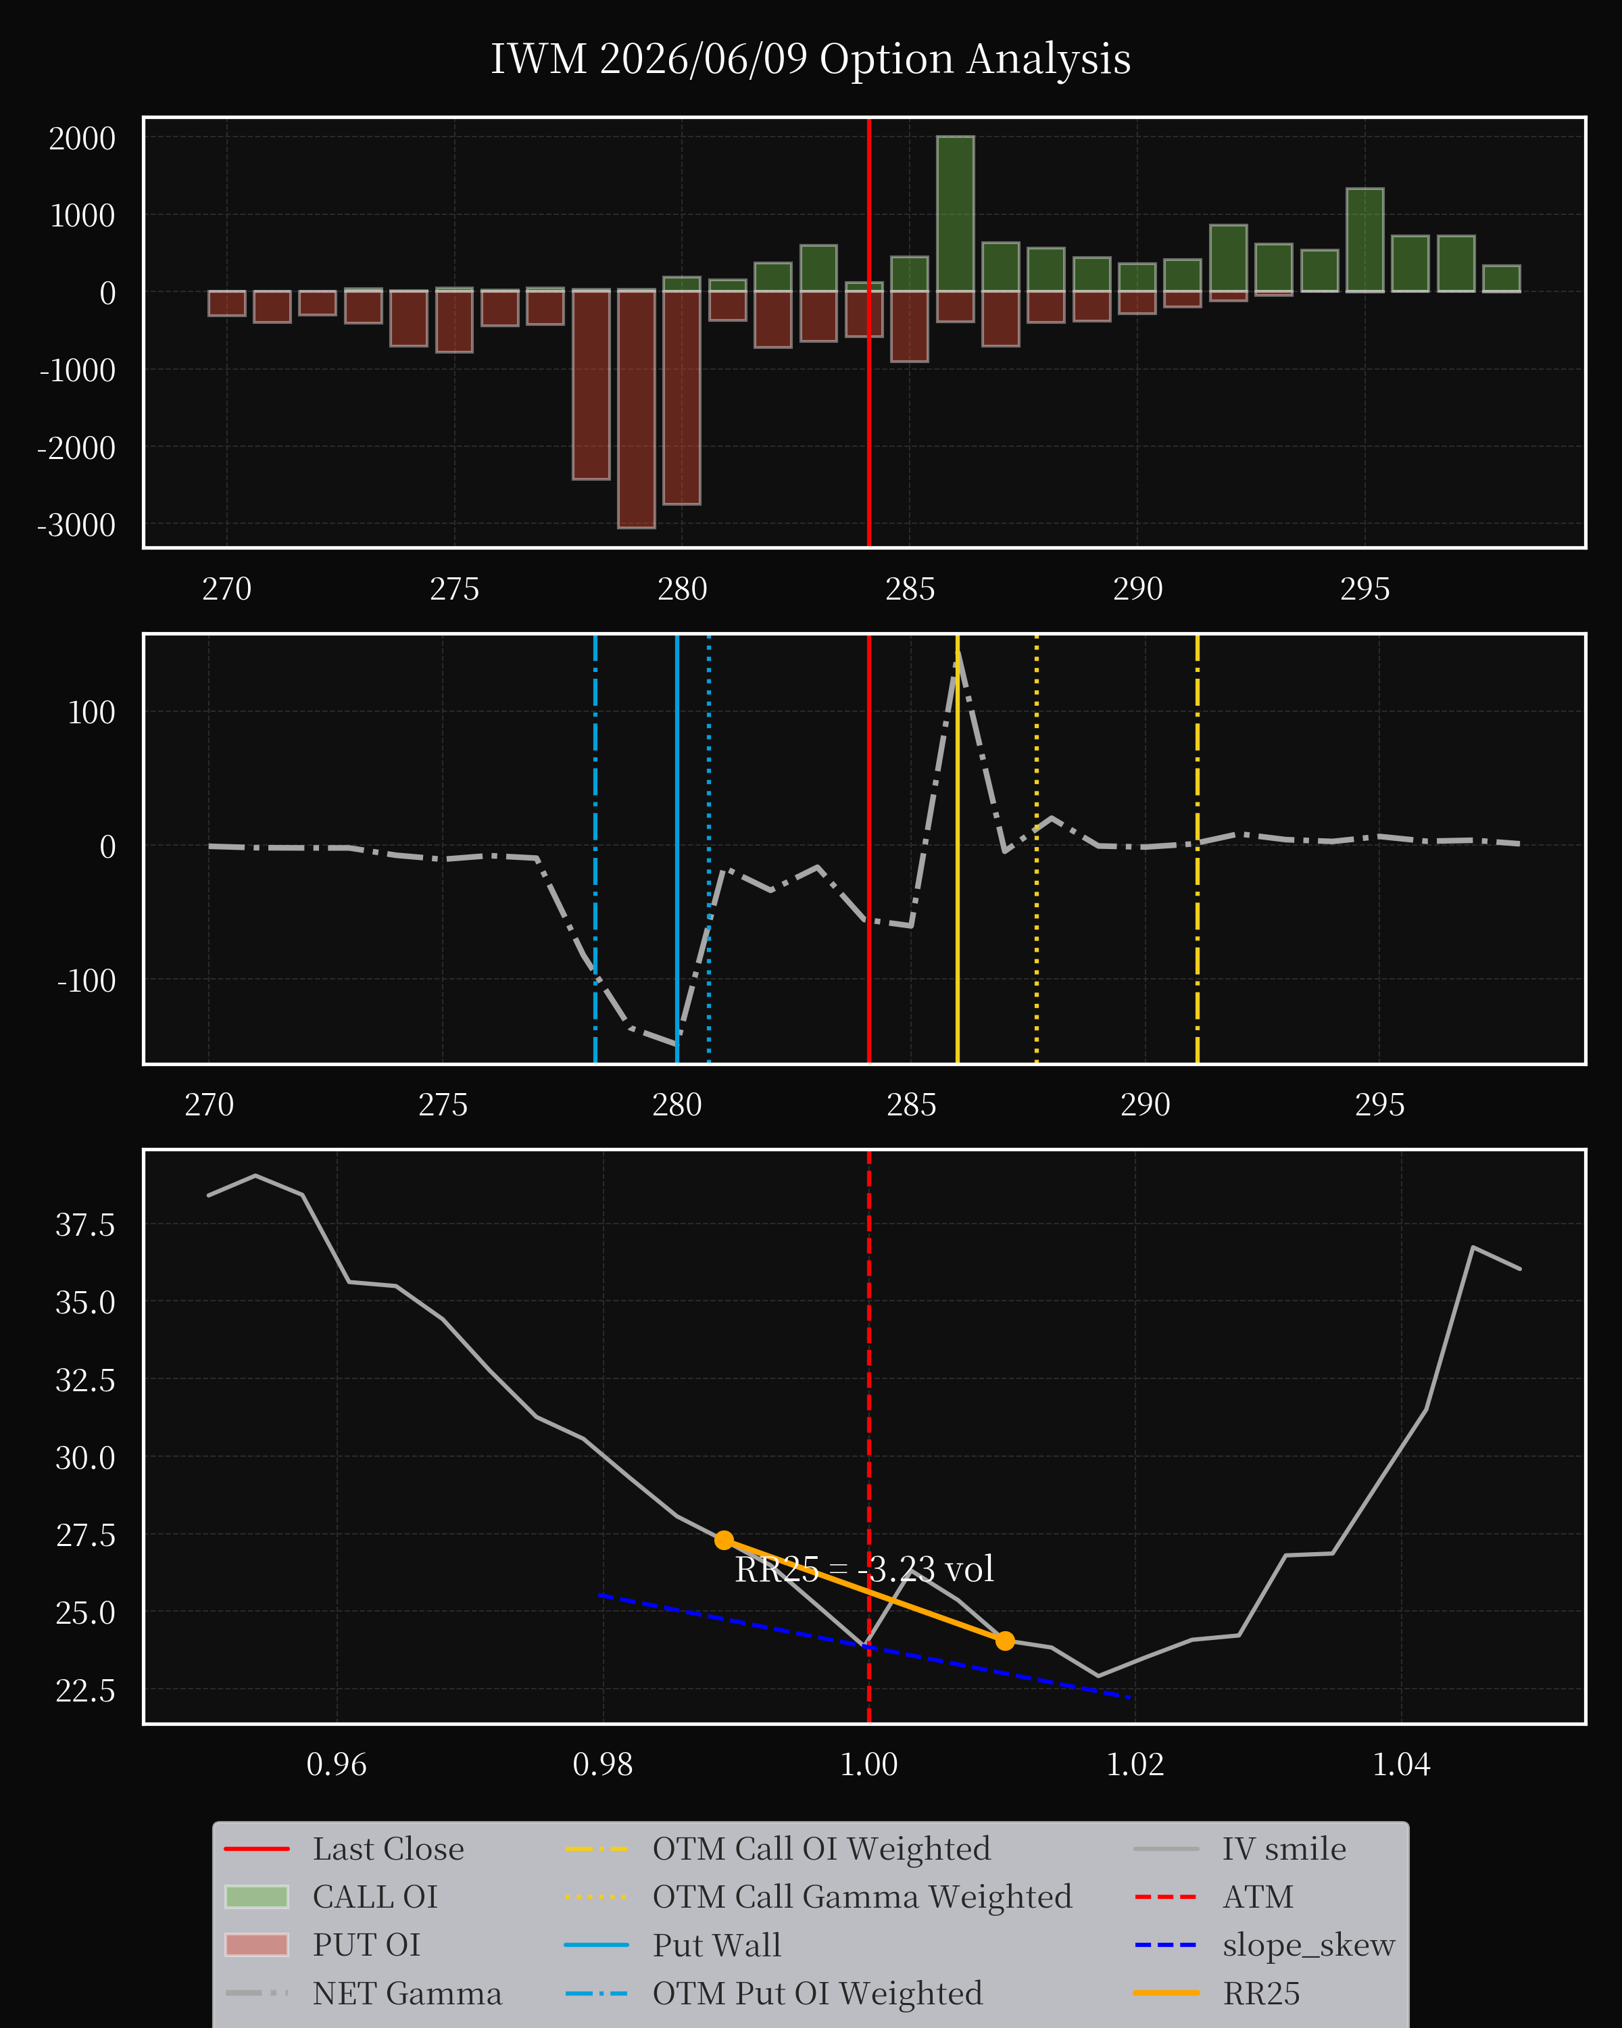Click the RR25 legend label
1622x2028 pixels.
pyautogui.click(x=1262, y=1994)
